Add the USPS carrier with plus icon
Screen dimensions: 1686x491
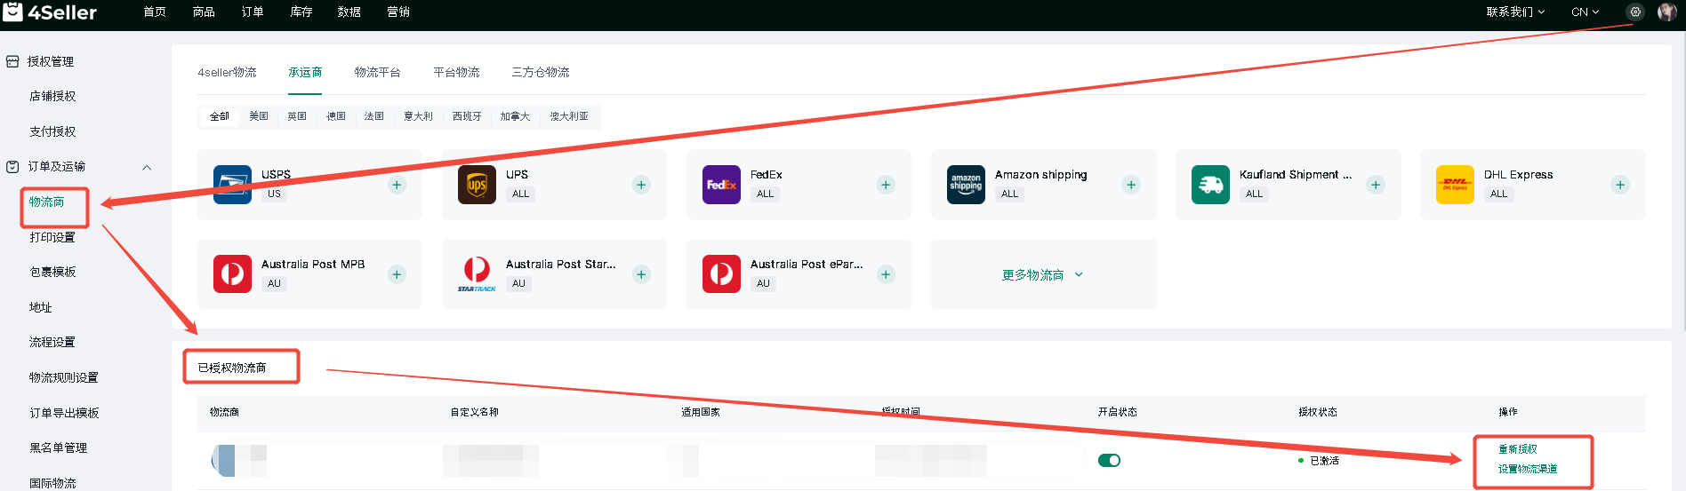pyautogui.click(x=397, y=185)
